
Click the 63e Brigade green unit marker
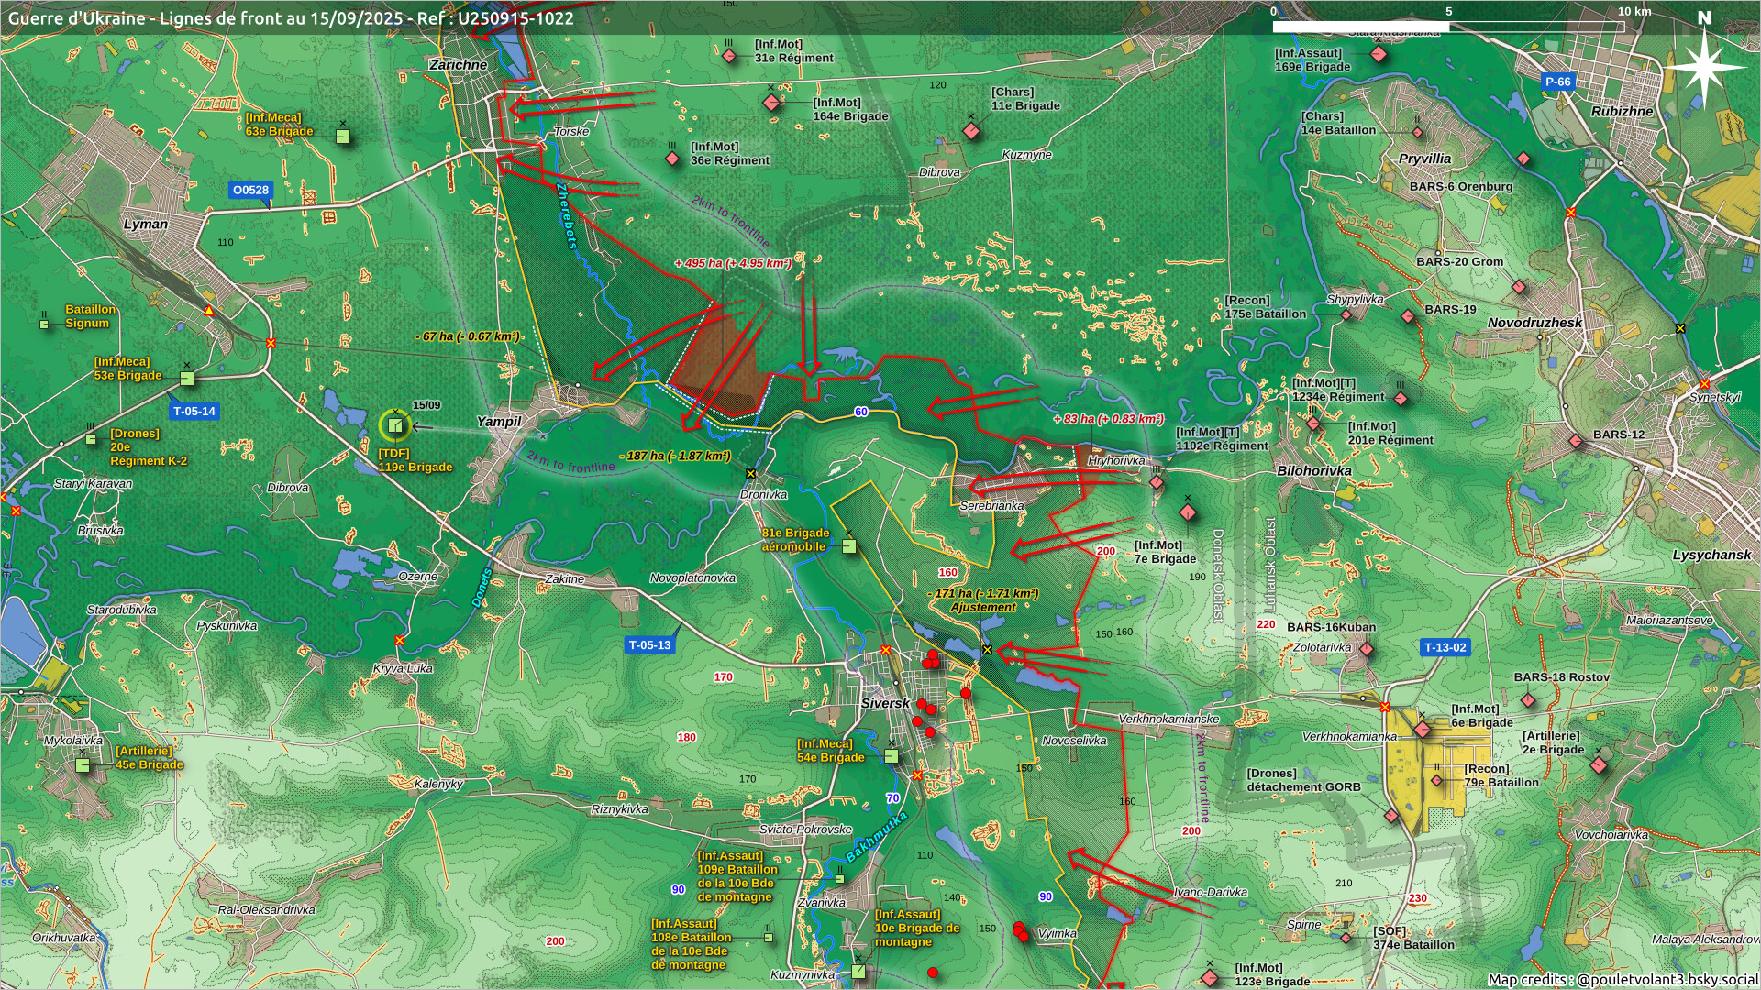[343, 137]
